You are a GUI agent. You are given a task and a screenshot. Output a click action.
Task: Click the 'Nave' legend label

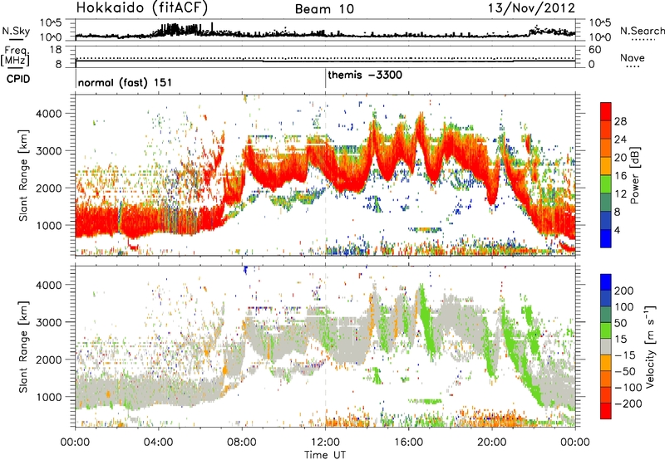click(633, 57)
